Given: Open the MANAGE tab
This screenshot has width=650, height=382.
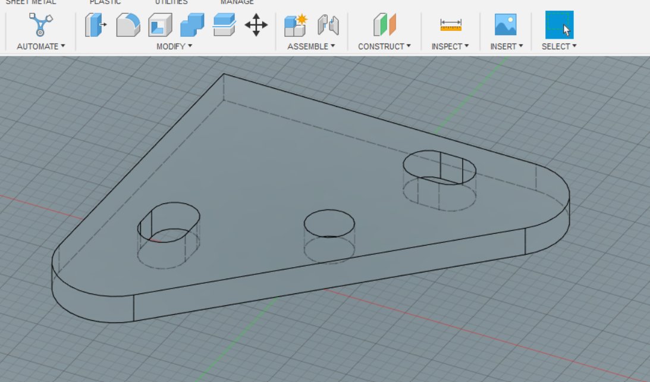Looking at the screenshot, I should point(237,2).
